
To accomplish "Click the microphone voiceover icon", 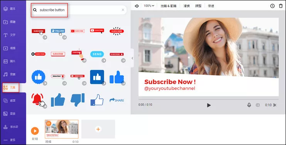I will (x=249, y=105).
